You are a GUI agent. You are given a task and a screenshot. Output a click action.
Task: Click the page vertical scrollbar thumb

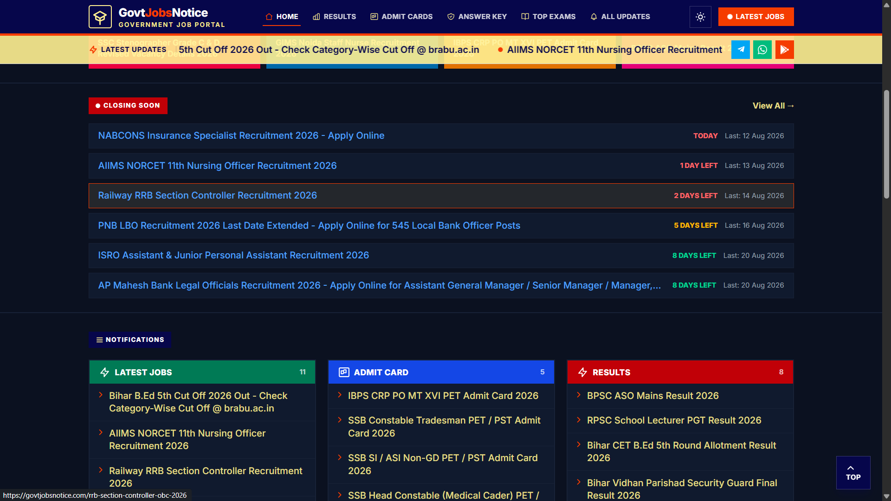886,144
